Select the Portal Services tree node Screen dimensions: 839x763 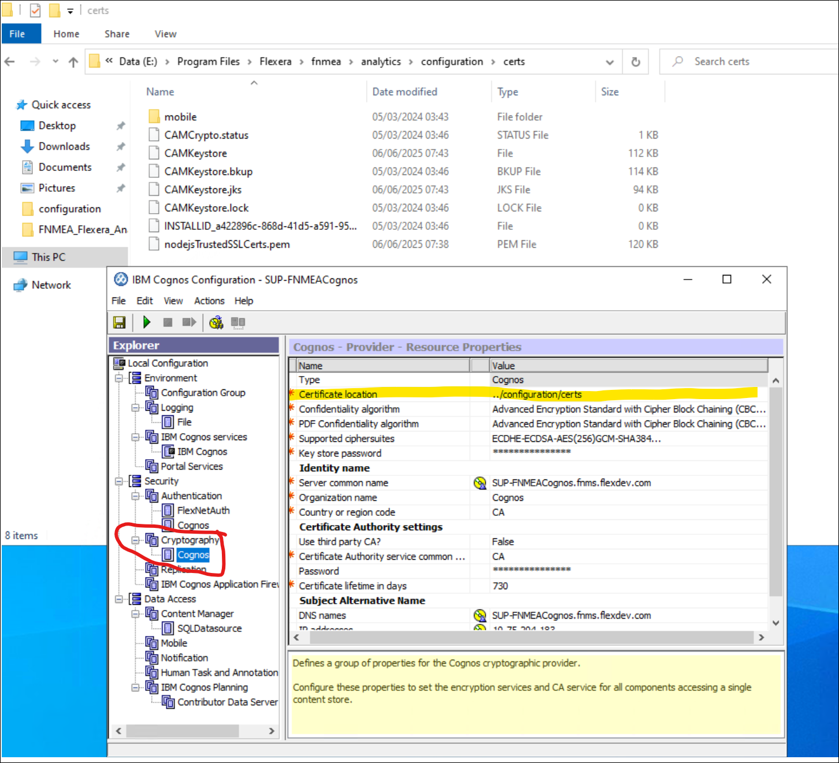click(x=192, y=467)
